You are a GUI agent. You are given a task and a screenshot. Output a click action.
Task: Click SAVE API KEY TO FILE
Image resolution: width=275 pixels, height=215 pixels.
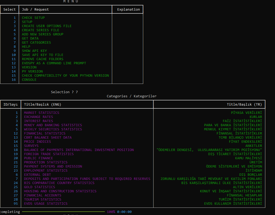point(42,55)
